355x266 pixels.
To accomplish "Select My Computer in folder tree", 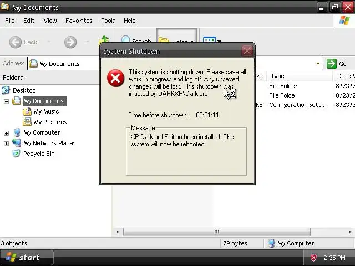I will [x=42, y=132].
